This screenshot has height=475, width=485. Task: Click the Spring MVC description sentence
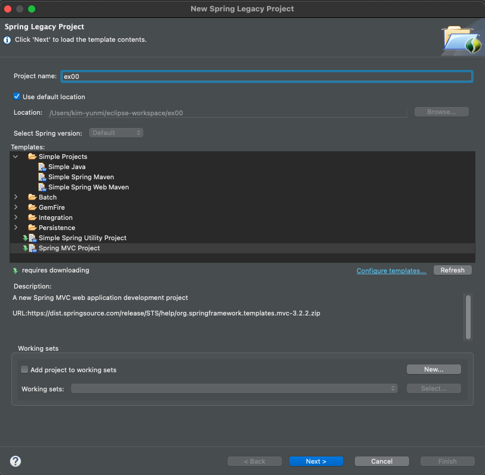(100, 298)
